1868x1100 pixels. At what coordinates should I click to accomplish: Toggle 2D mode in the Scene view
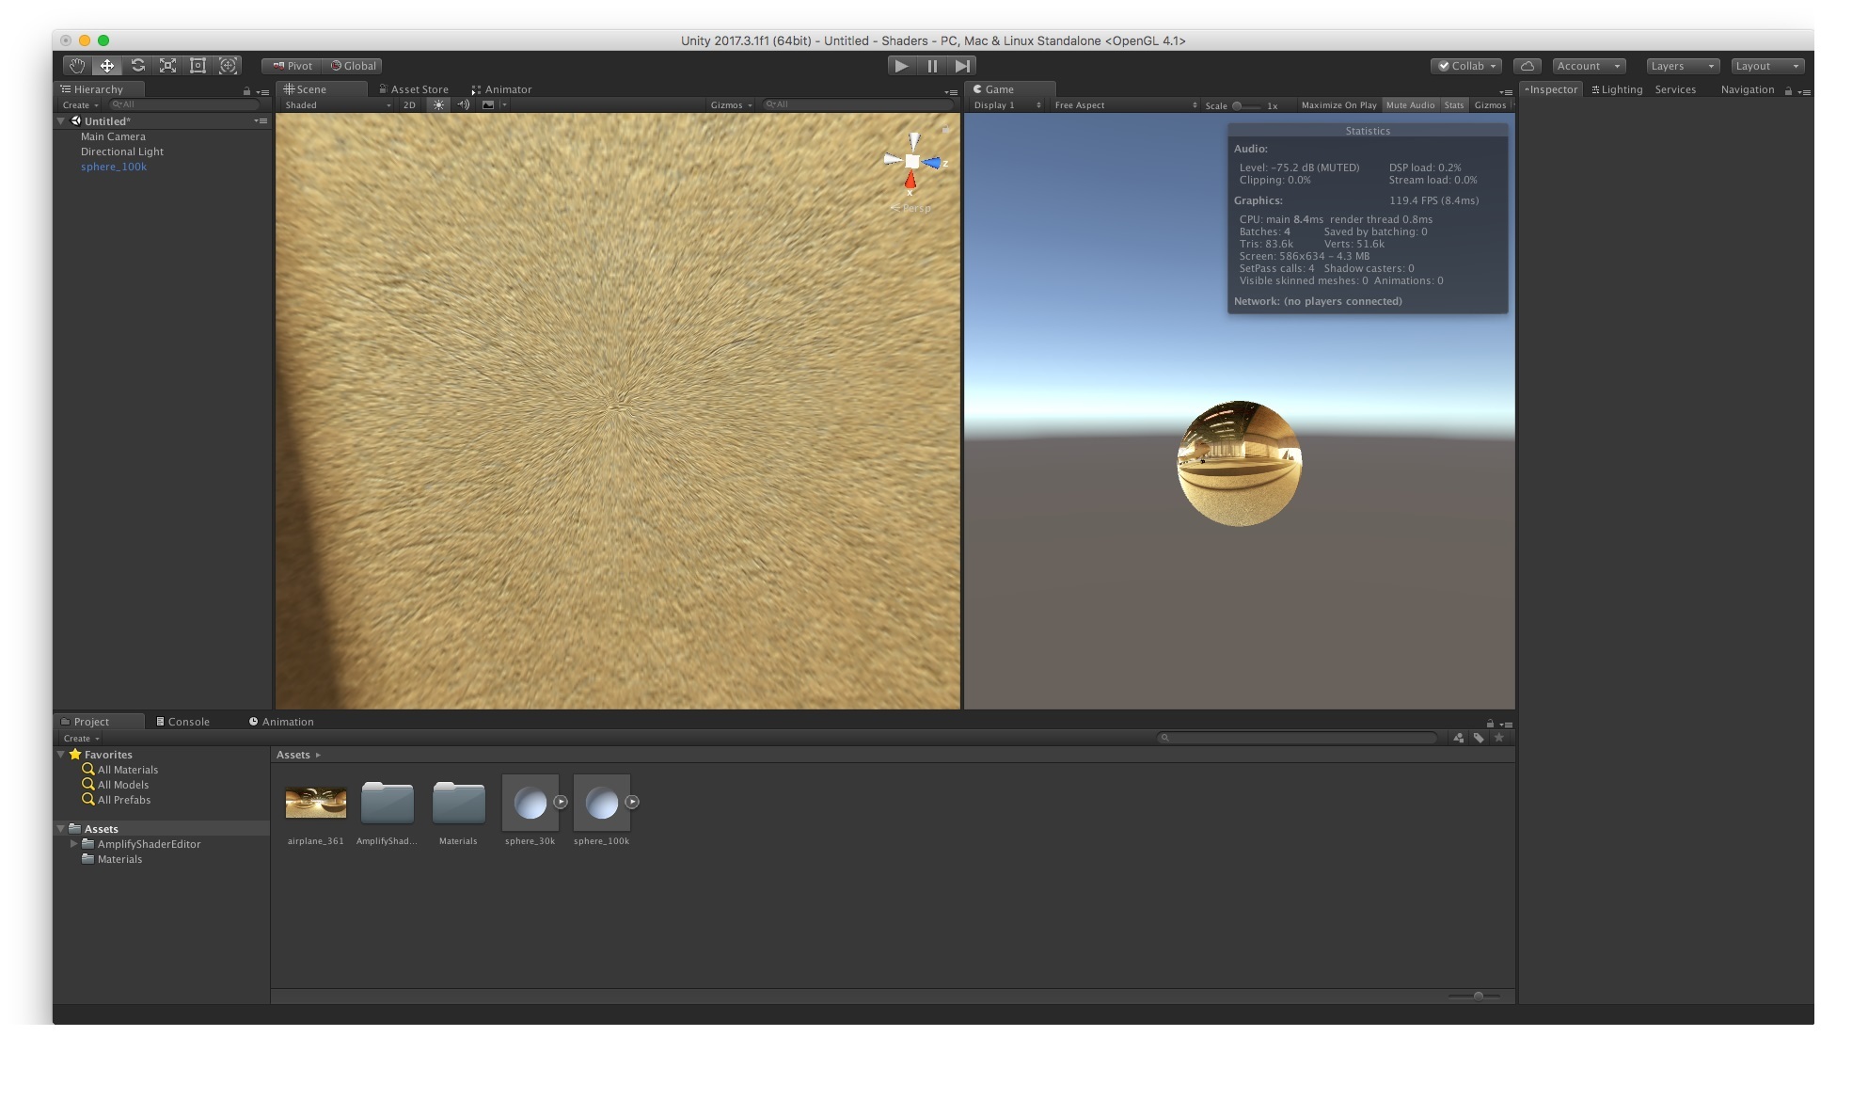[x=409, y=104]
